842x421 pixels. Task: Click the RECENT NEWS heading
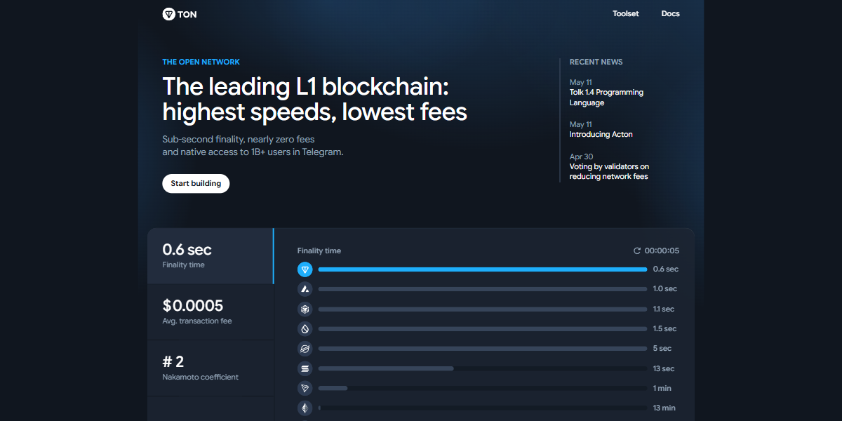coord(596,62)
